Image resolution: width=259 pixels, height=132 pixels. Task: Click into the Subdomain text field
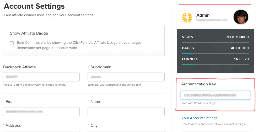tap(126, 77)
